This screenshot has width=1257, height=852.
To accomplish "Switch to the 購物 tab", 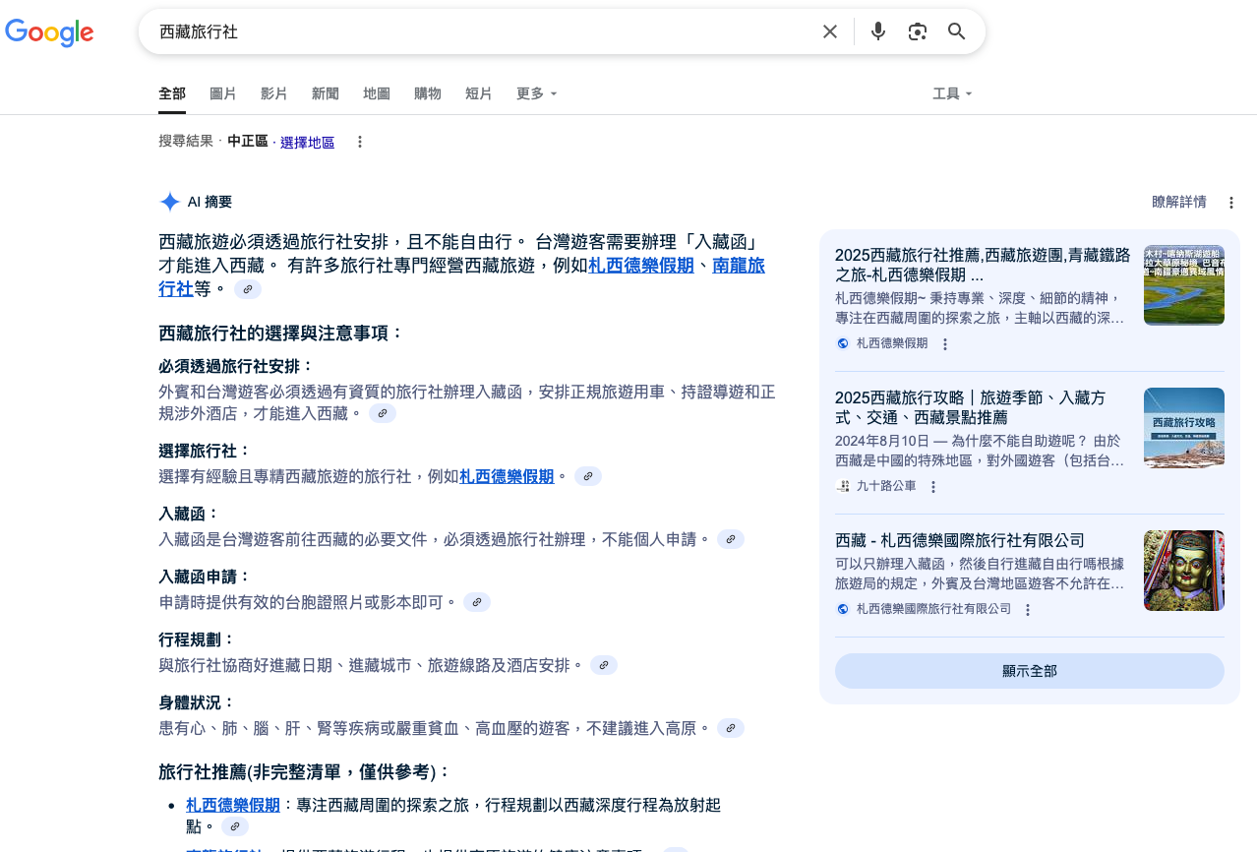I will click(428, 93).
